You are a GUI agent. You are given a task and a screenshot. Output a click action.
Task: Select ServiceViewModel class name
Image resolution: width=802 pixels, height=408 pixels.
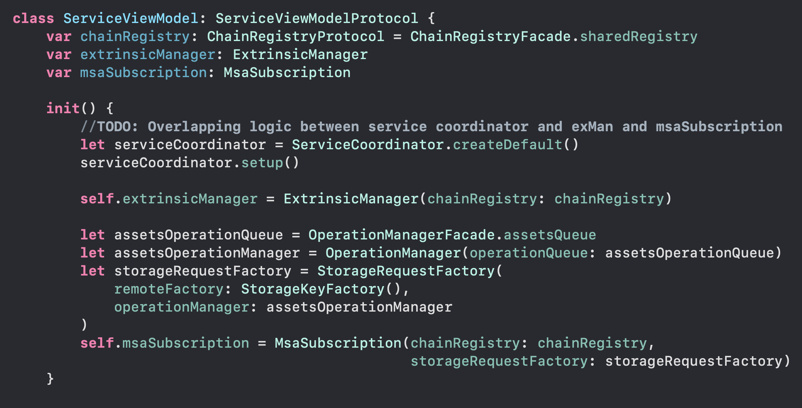(131, 18)
